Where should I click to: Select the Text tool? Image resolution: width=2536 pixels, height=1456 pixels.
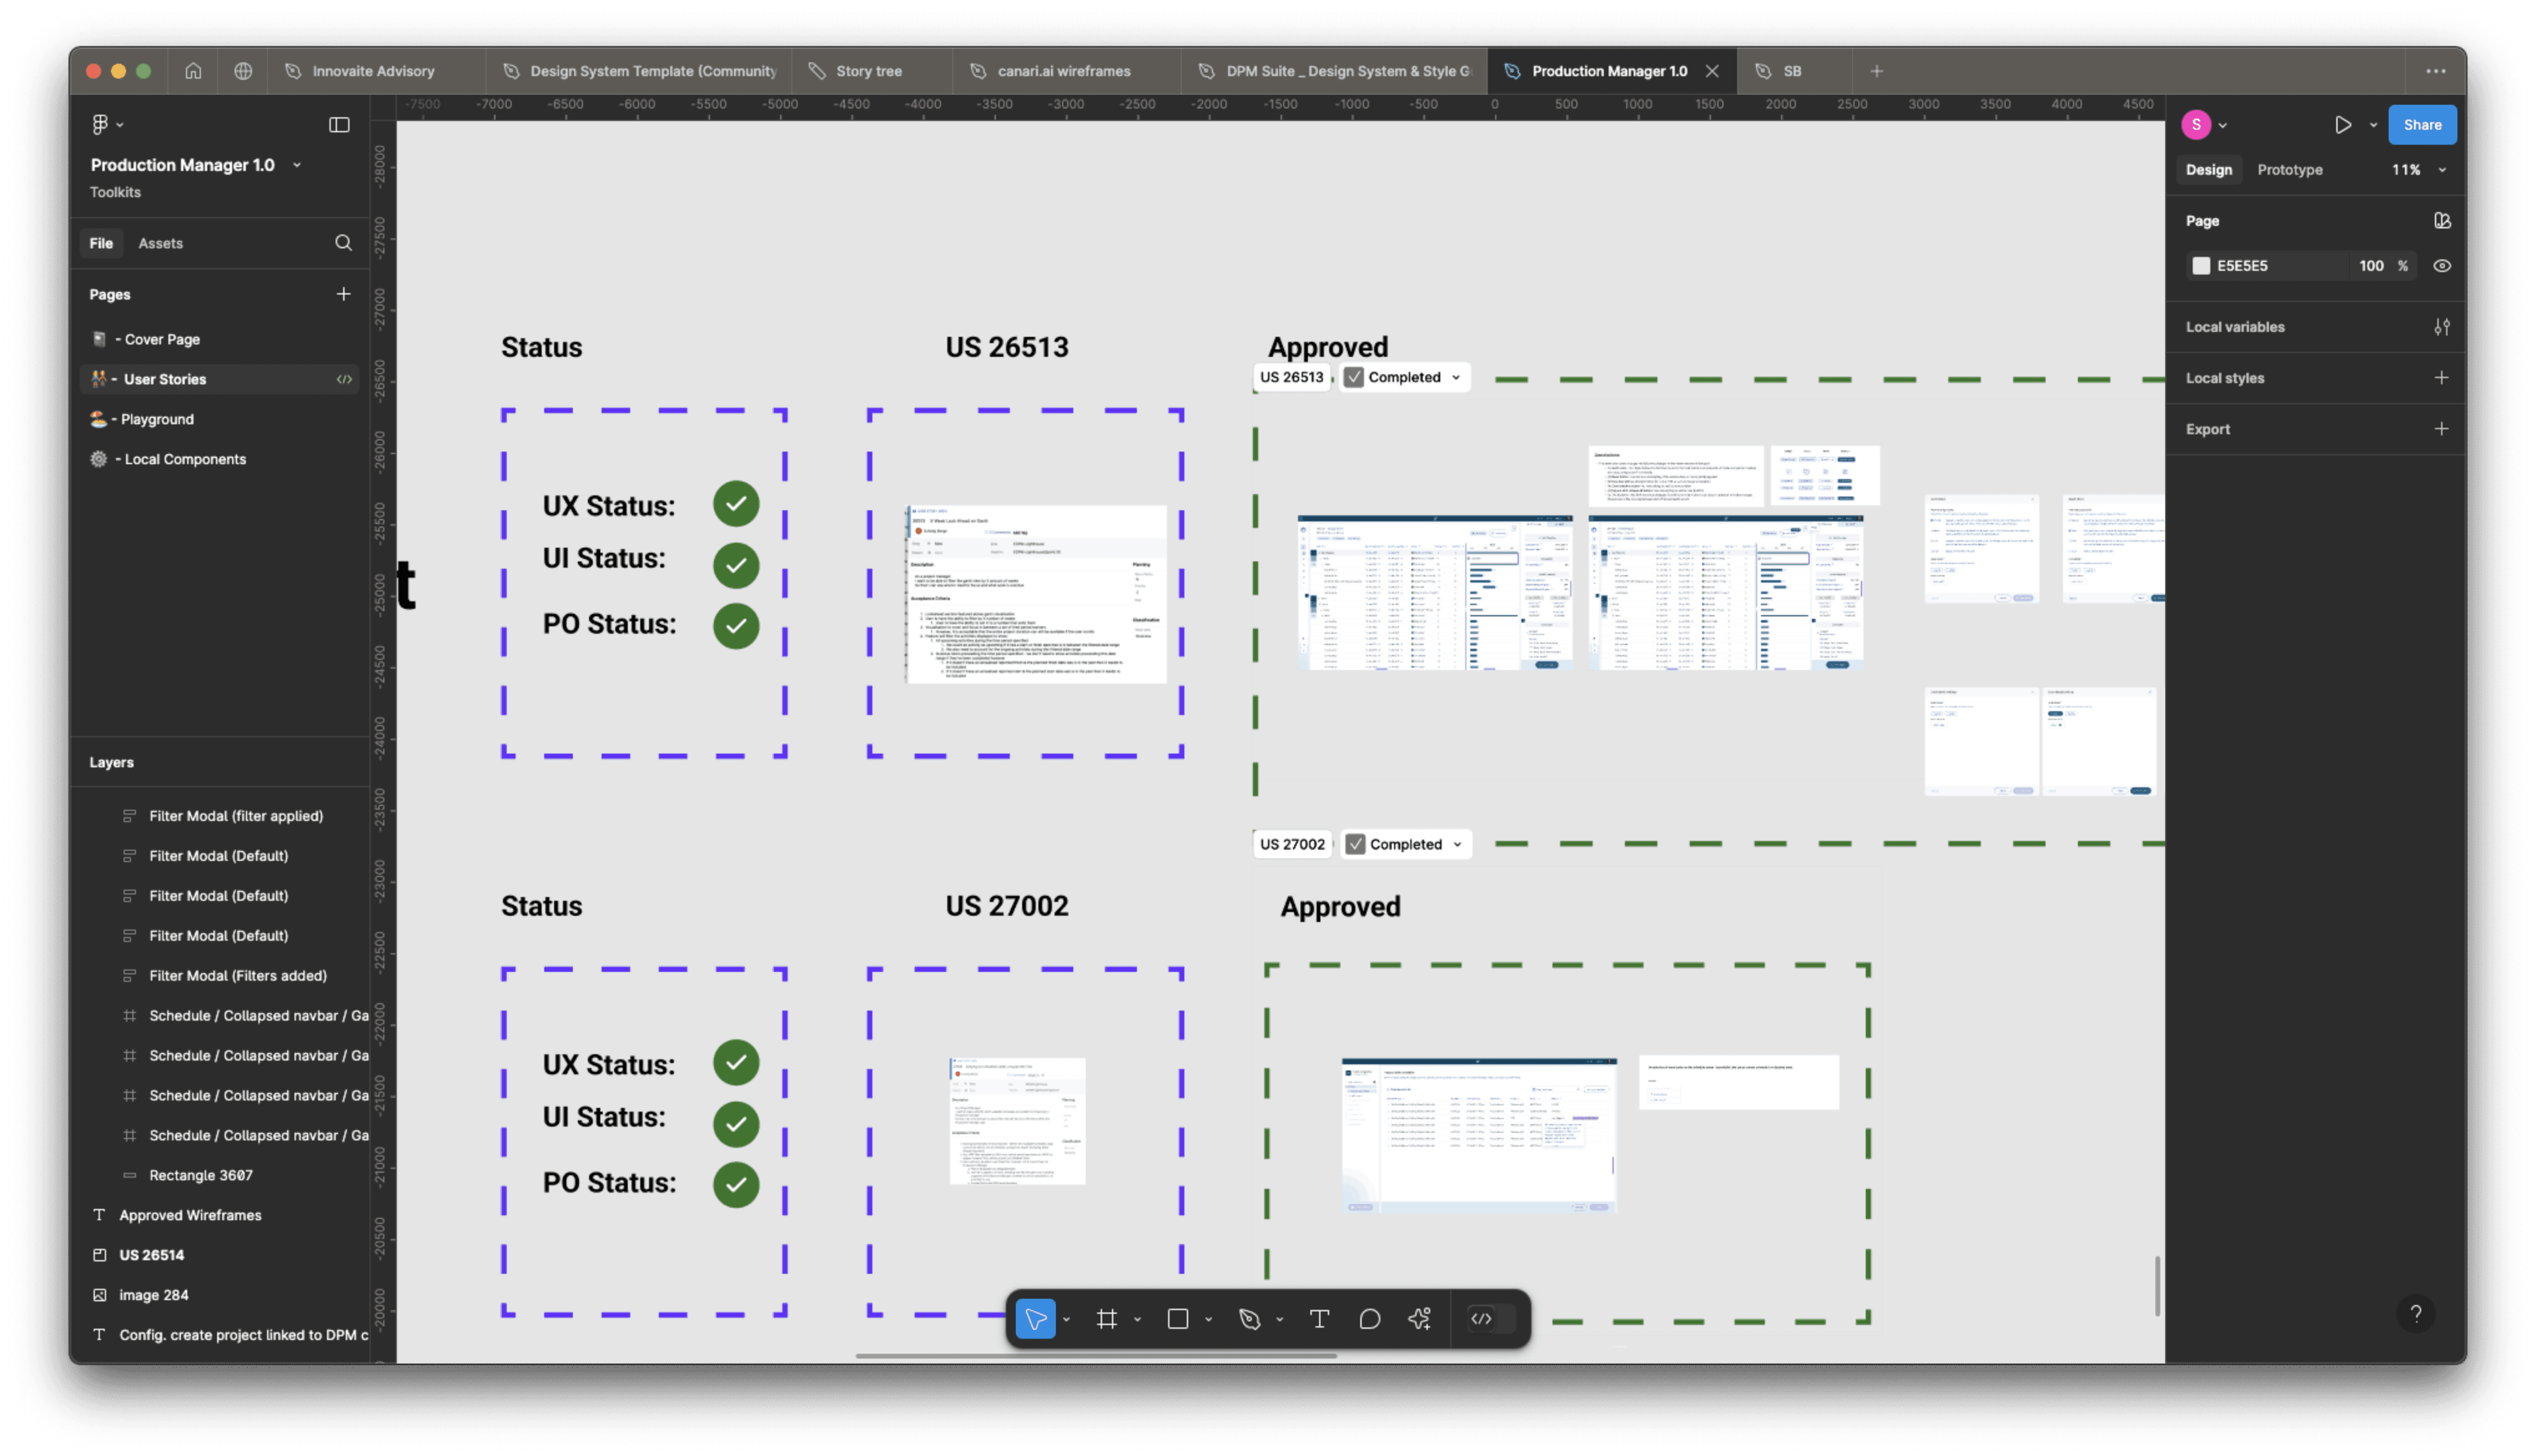pyautogui.click(x=1319, y=1319)
